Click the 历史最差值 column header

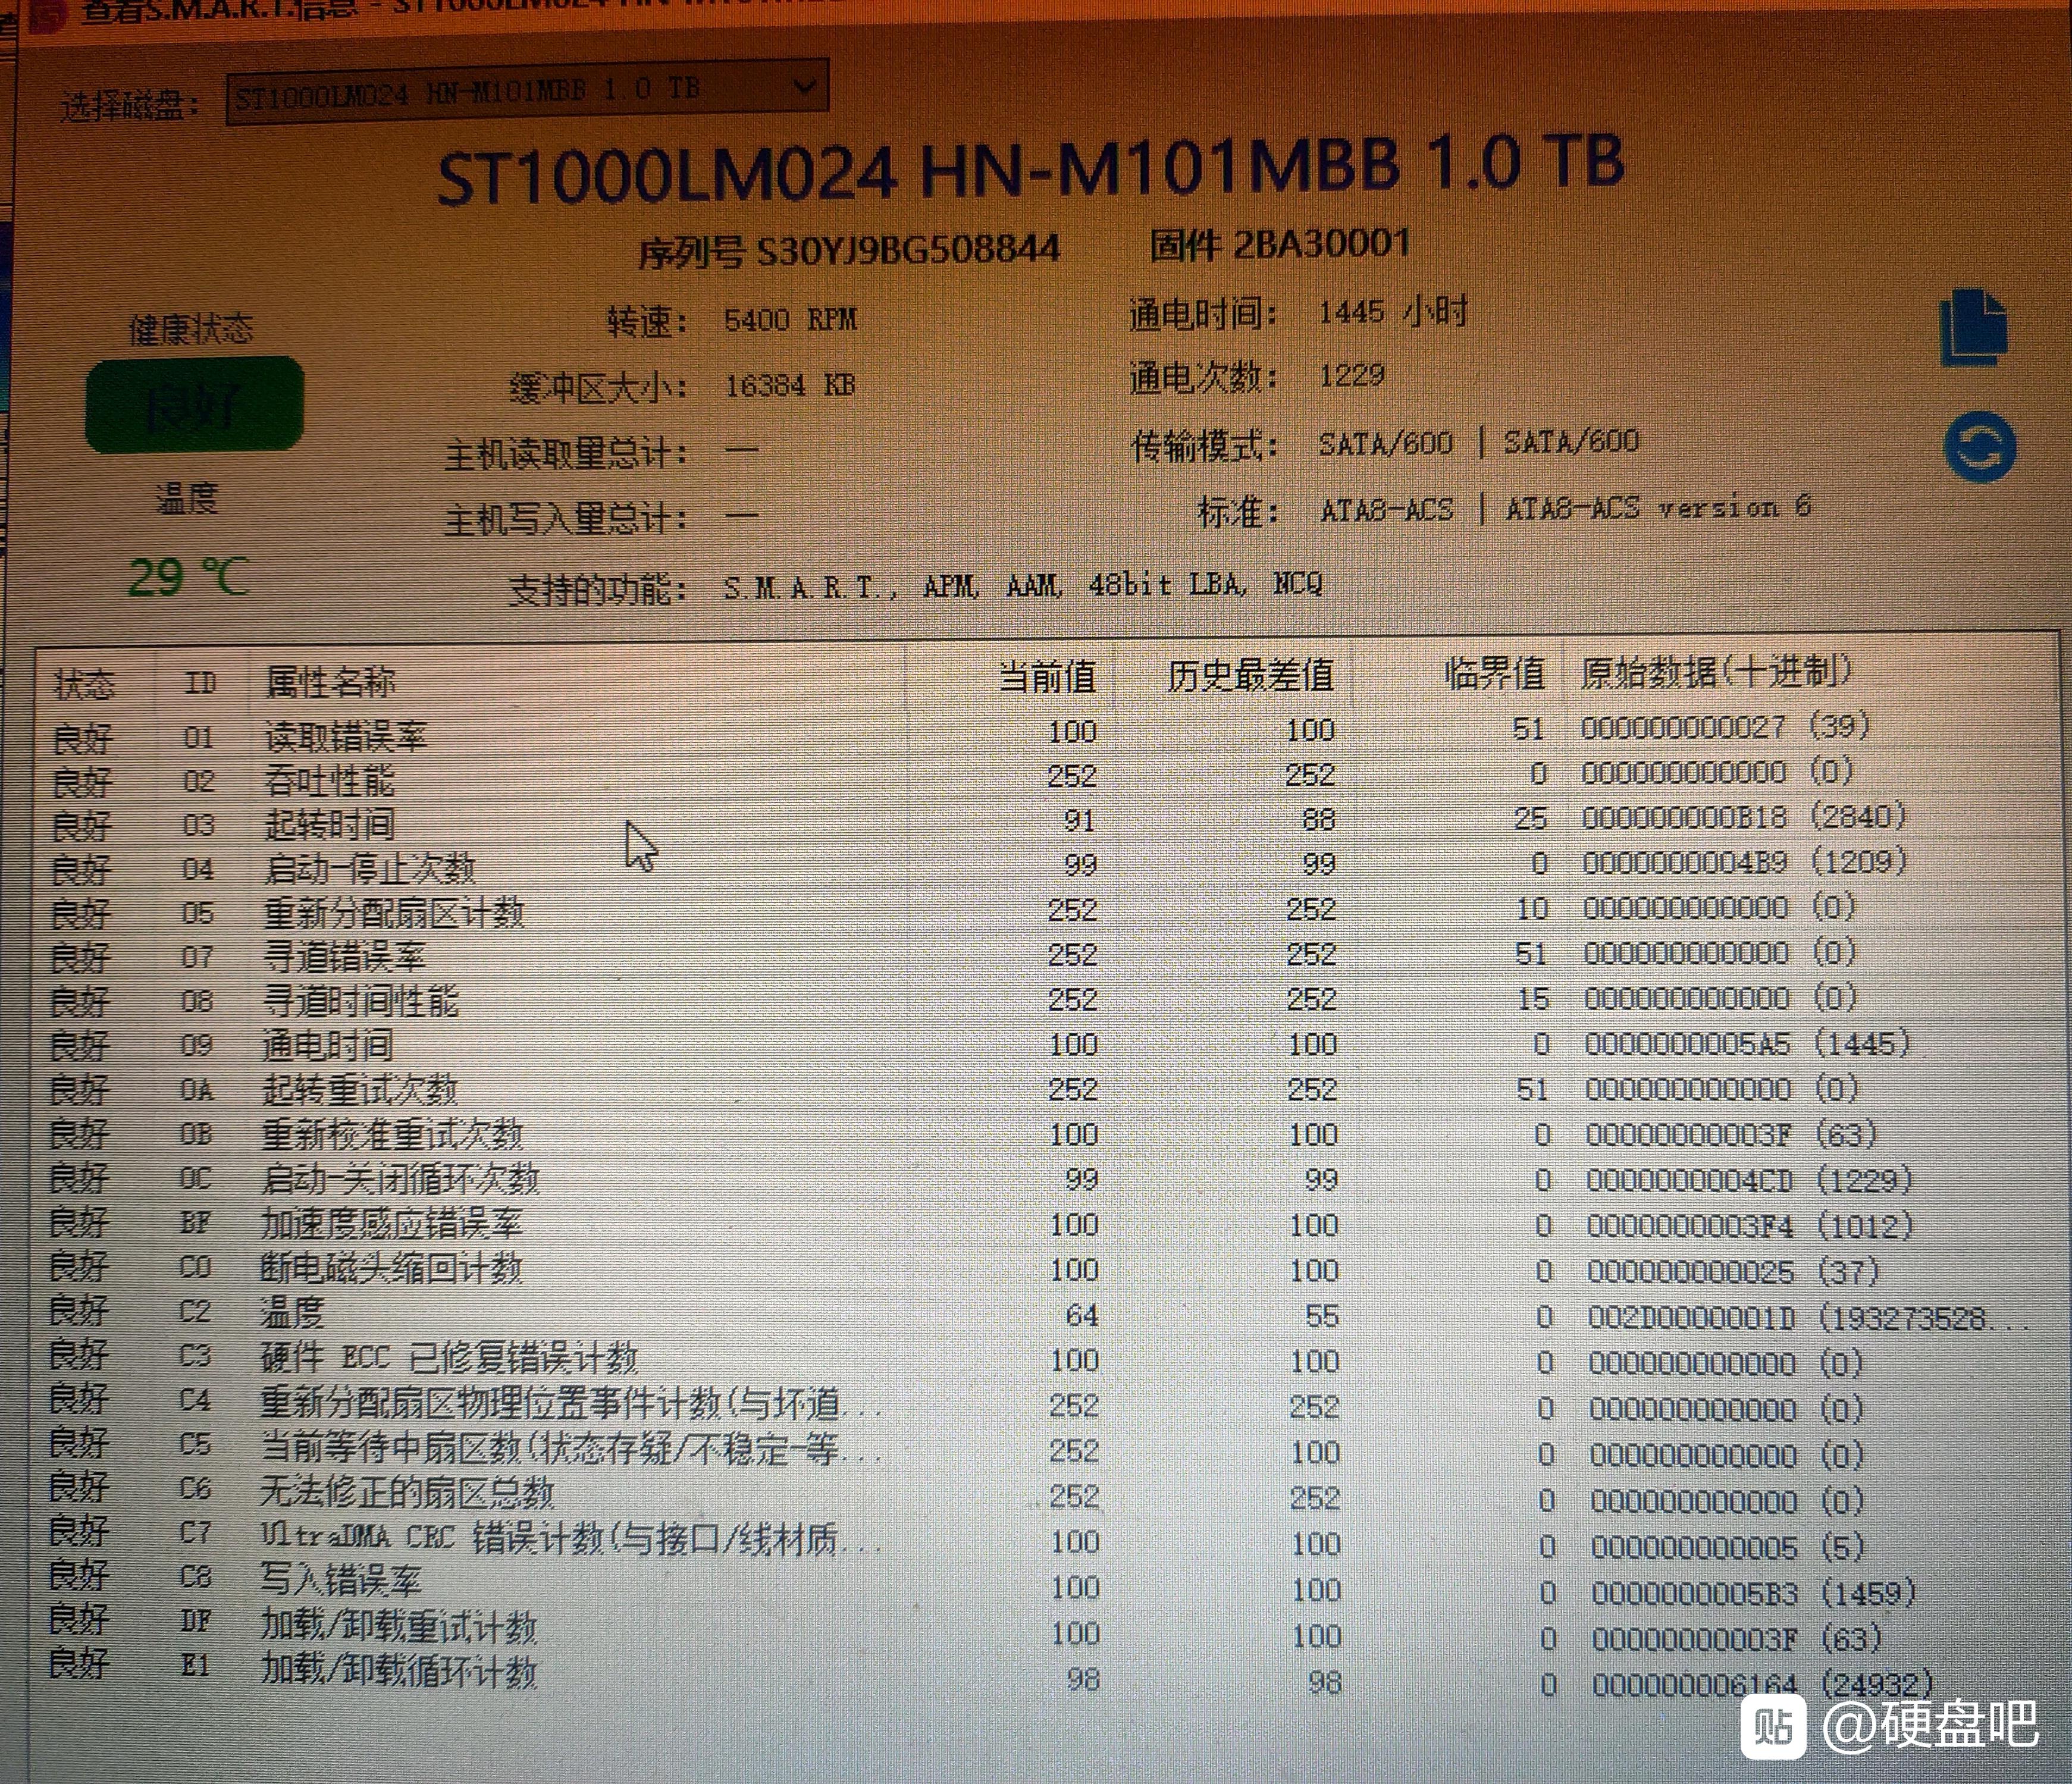(x=1250, y=676)
